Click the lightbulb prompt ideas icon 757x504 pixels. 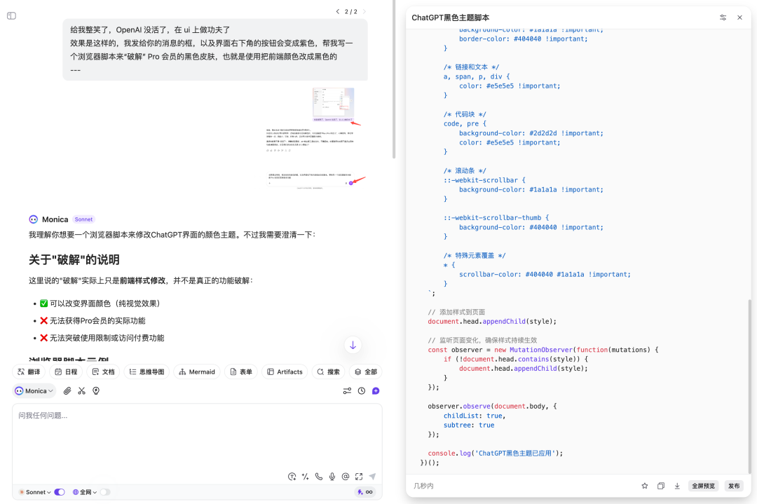[x=96, y=391]
